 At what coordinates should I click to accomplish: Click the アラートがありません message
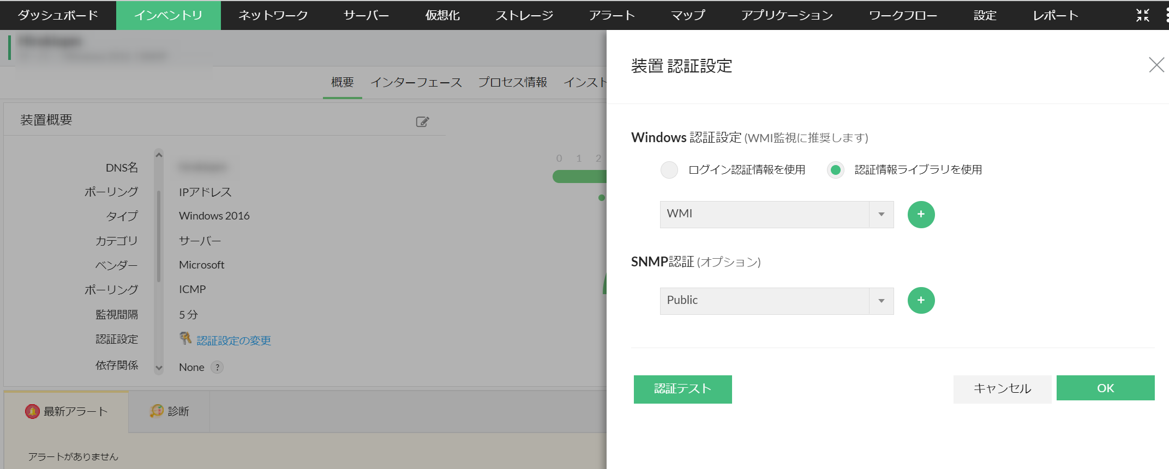pos(73,457)
